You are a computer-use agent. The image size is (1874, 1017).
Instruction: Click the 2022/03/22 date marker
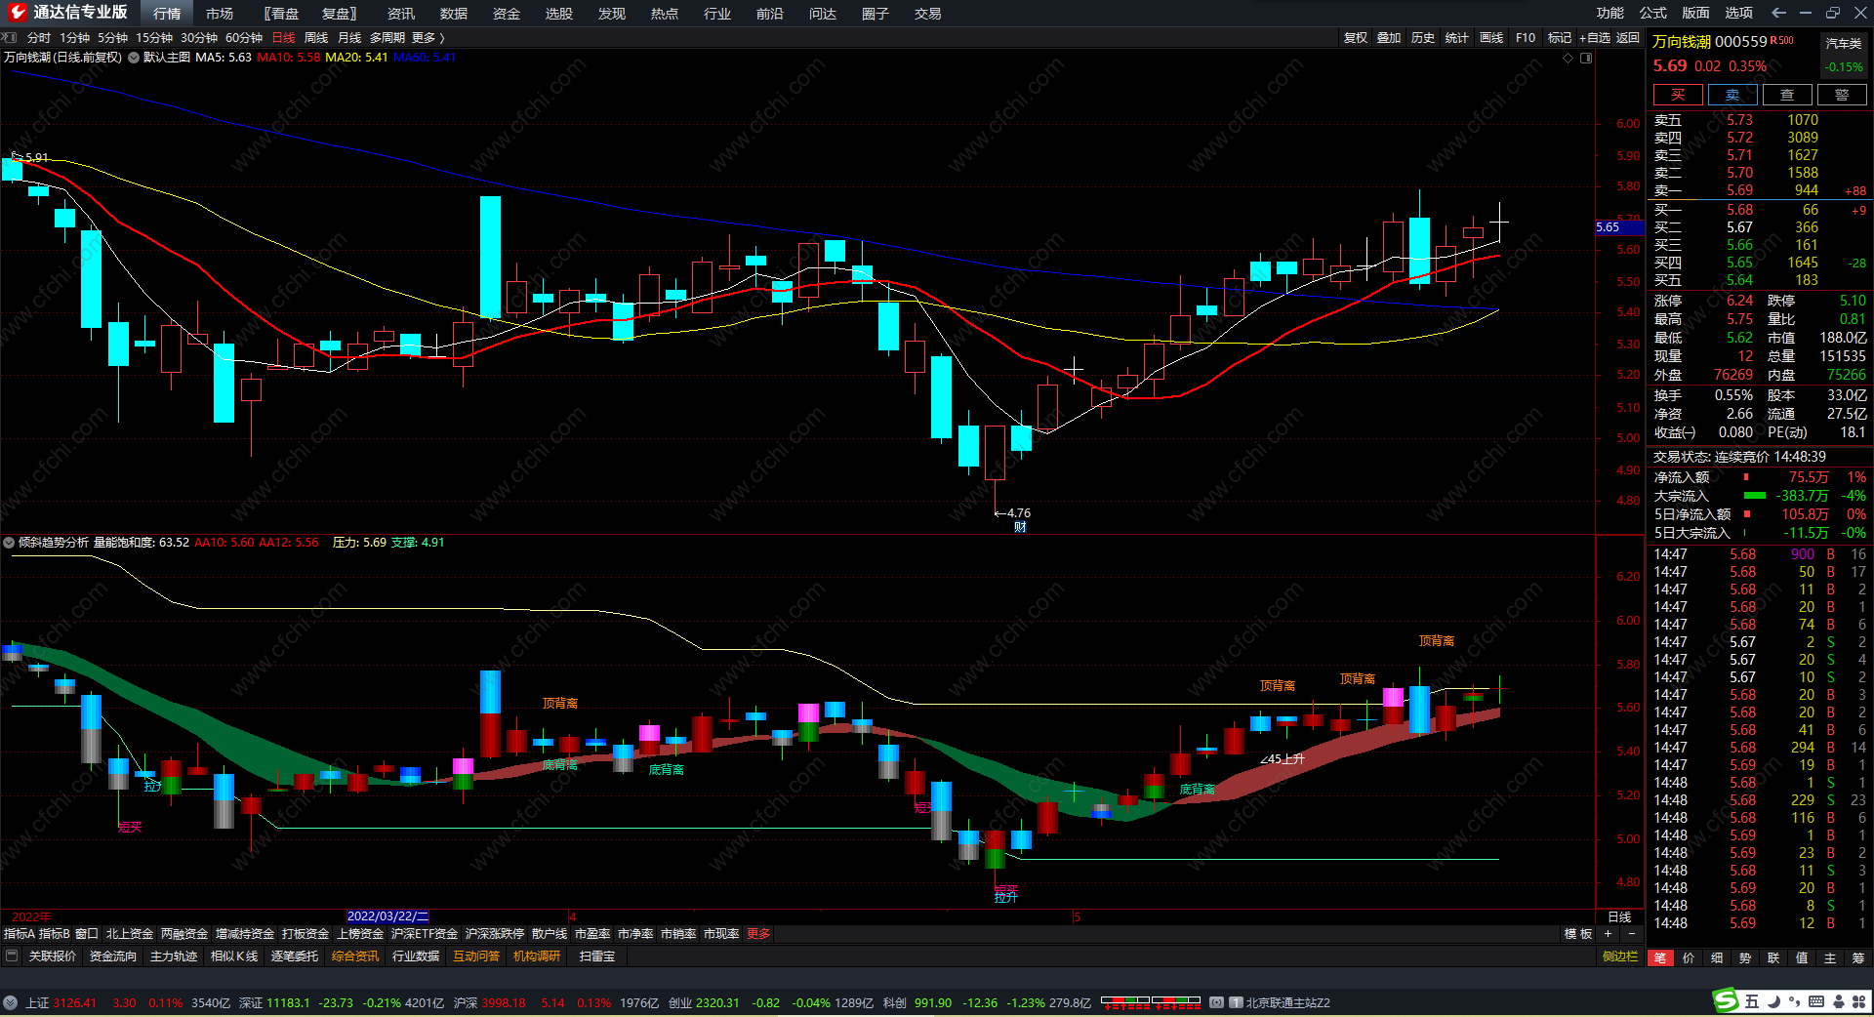(x=387, y=916)
